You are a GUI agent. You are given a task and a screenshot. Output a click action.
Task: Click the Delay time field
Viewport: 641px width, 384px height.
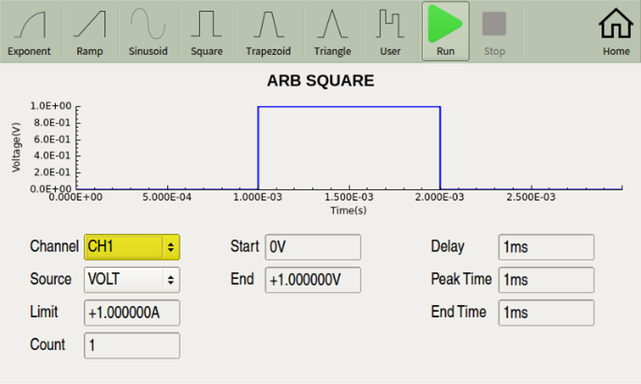point(546,247)
